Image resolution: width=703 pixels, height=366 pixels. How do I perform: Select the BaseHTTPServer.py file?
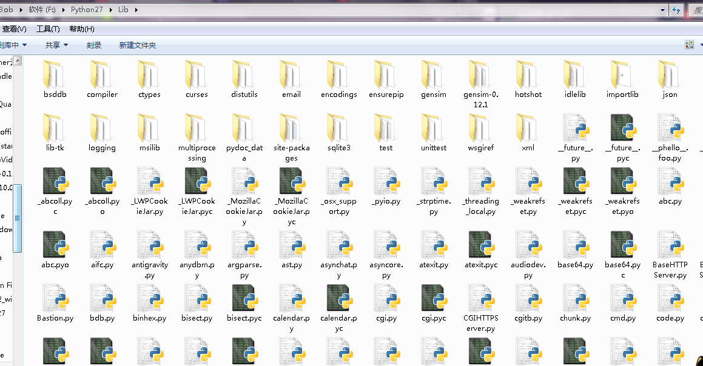[670, 255]
